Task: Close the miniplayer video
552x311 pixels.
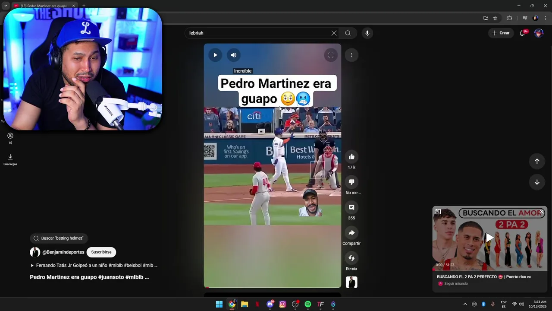Action: pyautogui.click(x=542, y=212)
